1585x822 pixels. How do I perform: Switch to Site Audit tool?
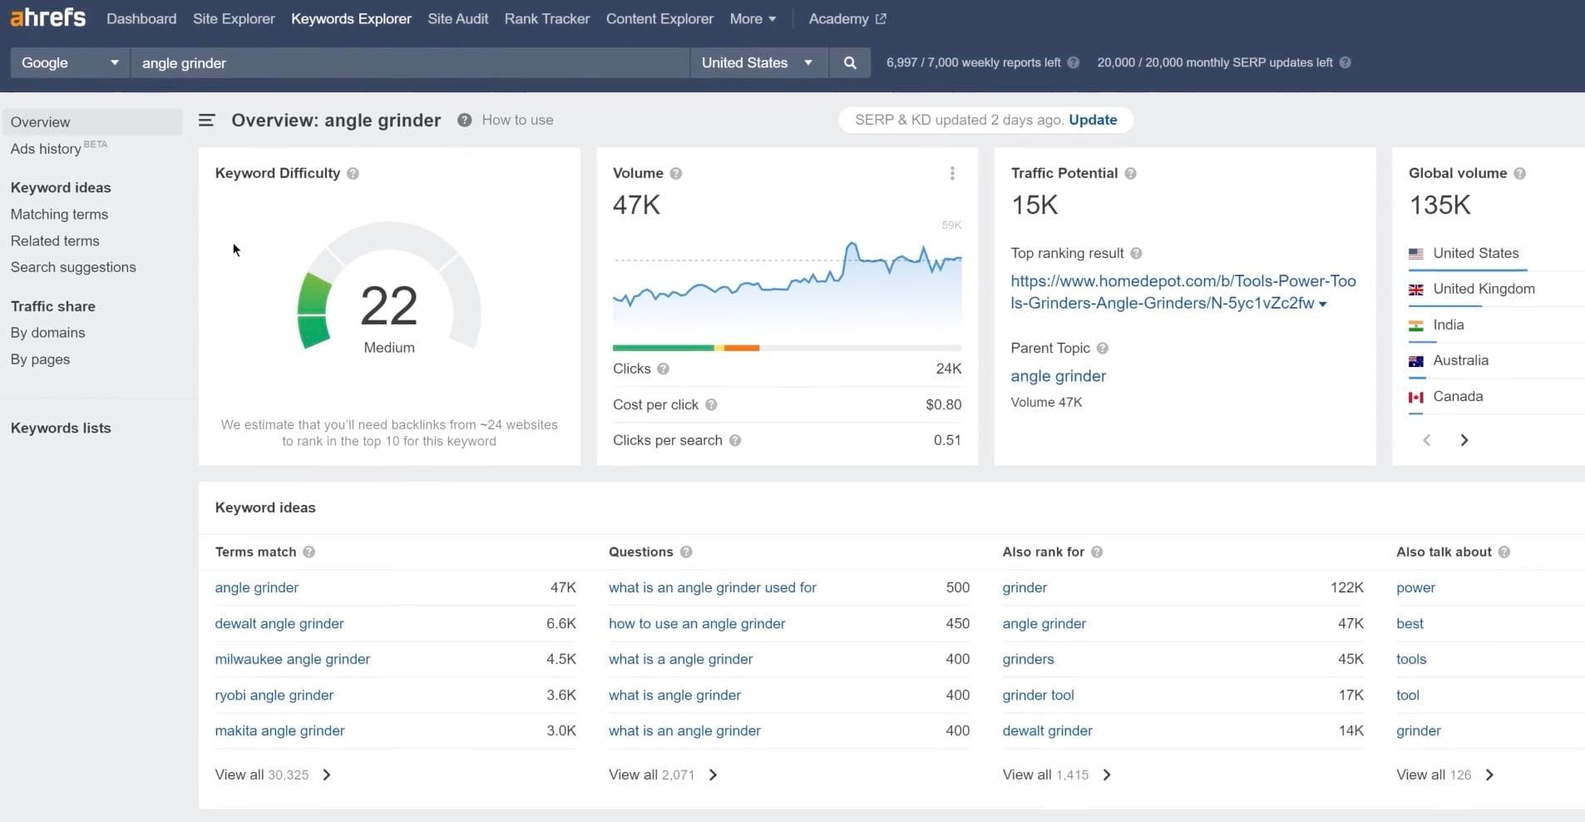(x=457, y=18)
